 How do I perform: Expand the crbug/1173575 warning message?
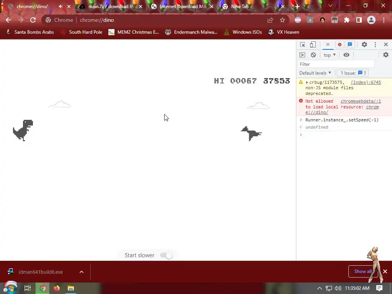[x=307, y=82]
